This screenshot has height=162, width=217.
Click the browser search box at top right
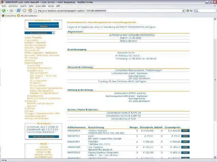pyautogui.click(x=205, y=10)
